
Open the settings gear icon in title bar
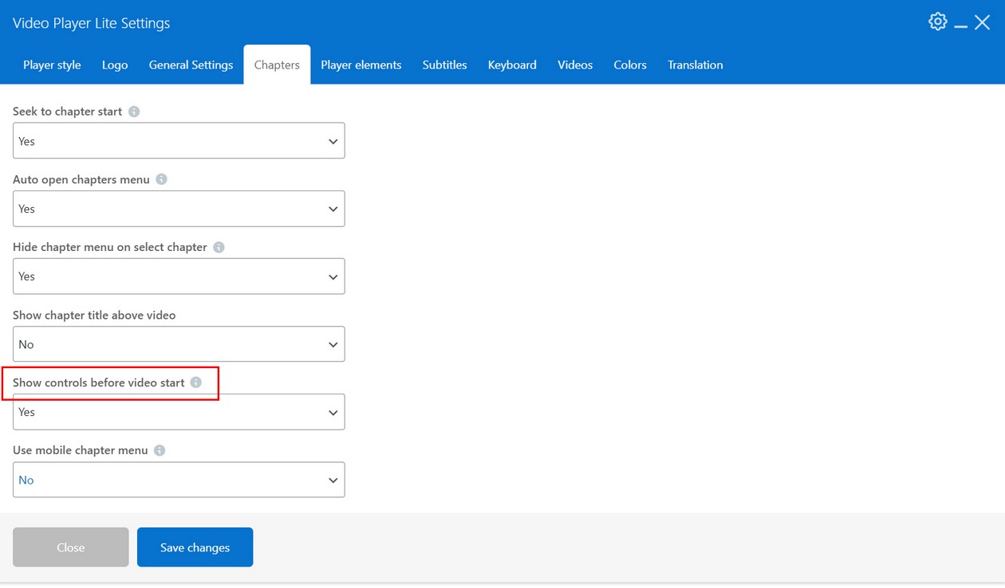[x=938, y=22]
